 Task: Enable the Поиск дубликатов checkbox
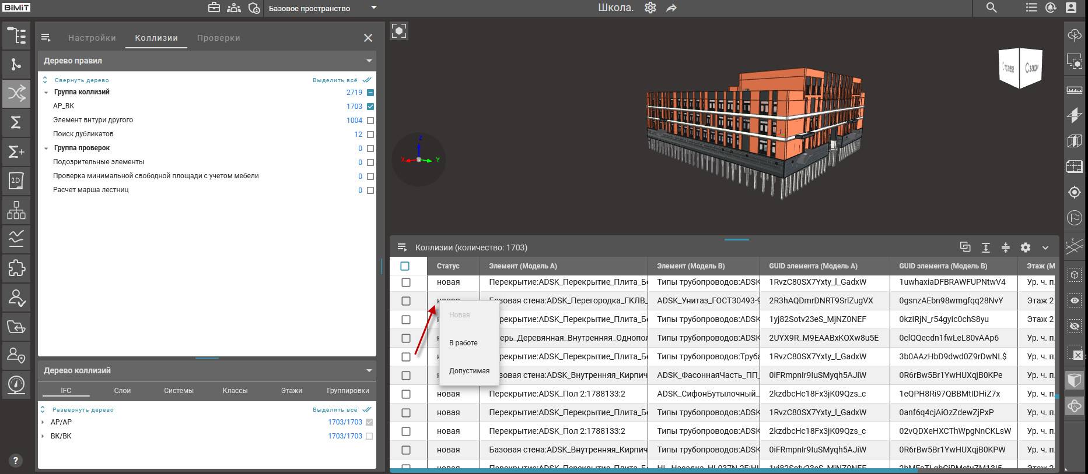pos(370,135)
